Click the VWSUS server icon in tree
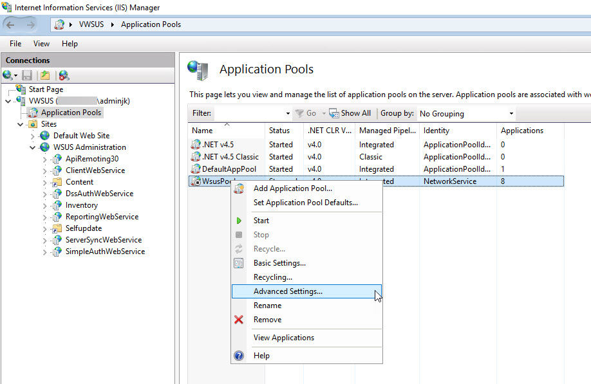The image size is (591, 384). pos(21,100)
